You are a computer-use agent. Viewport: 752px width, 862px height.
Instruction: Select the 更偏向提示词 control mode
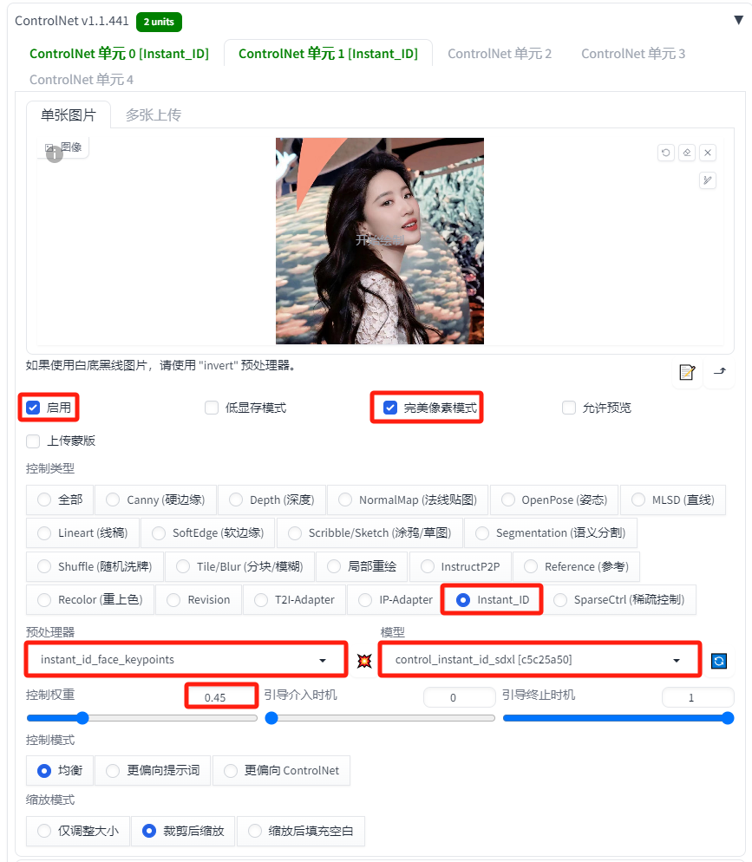coord(153,770)
